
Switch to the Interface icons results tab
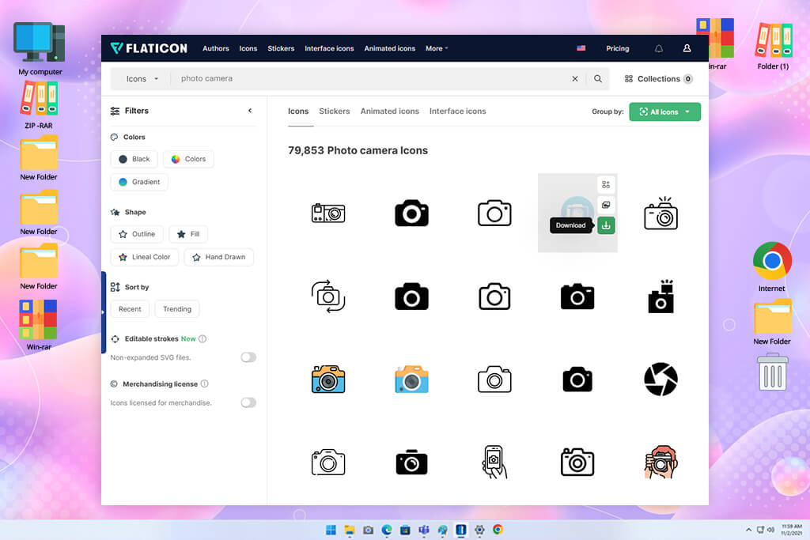click(458, 111)
